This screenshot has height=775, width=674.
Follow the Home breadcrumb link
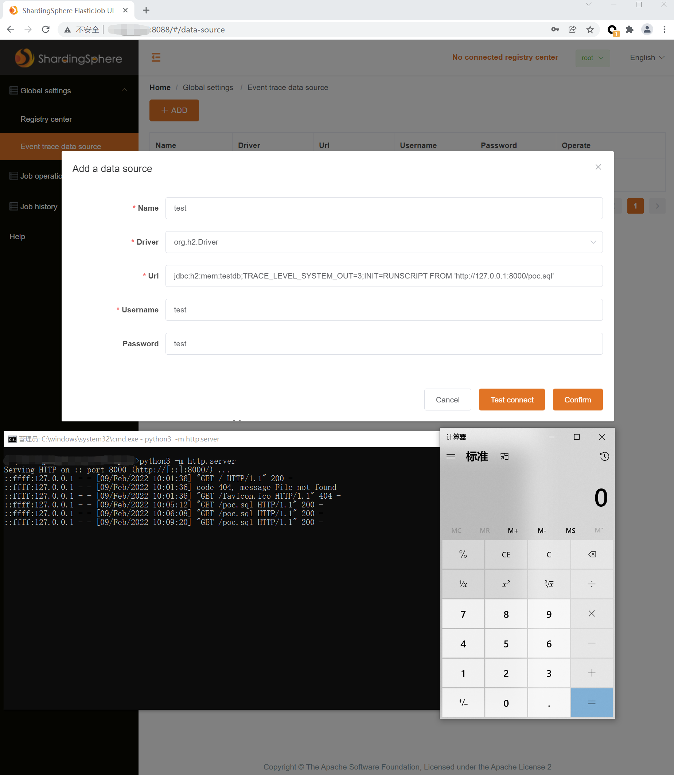pos(159,87)
